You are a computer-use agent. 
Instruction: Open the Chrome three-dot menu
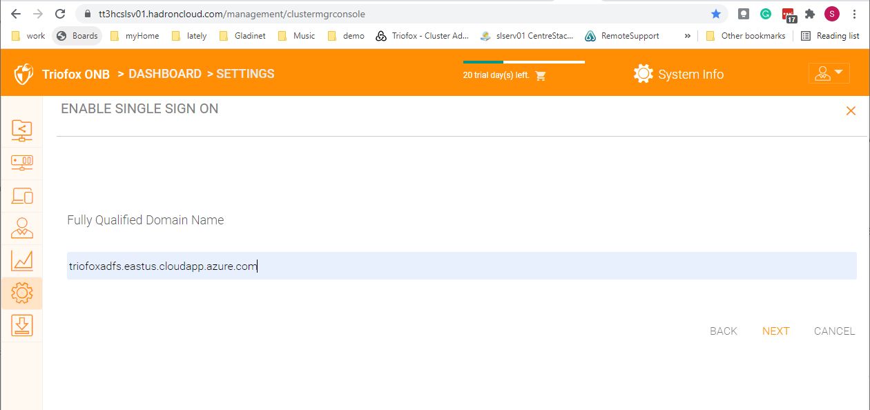[855, 14]
